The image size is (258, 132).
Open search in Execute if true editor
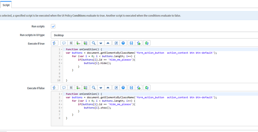(x=94, y=43)
